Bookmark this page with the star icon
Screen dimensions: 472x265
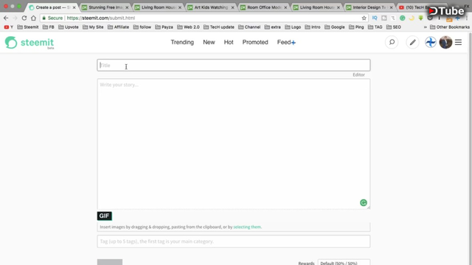click(364, 18)
